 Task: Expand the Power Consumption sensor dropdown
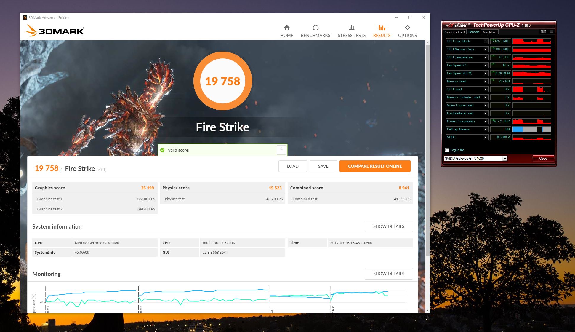(486, 121)
